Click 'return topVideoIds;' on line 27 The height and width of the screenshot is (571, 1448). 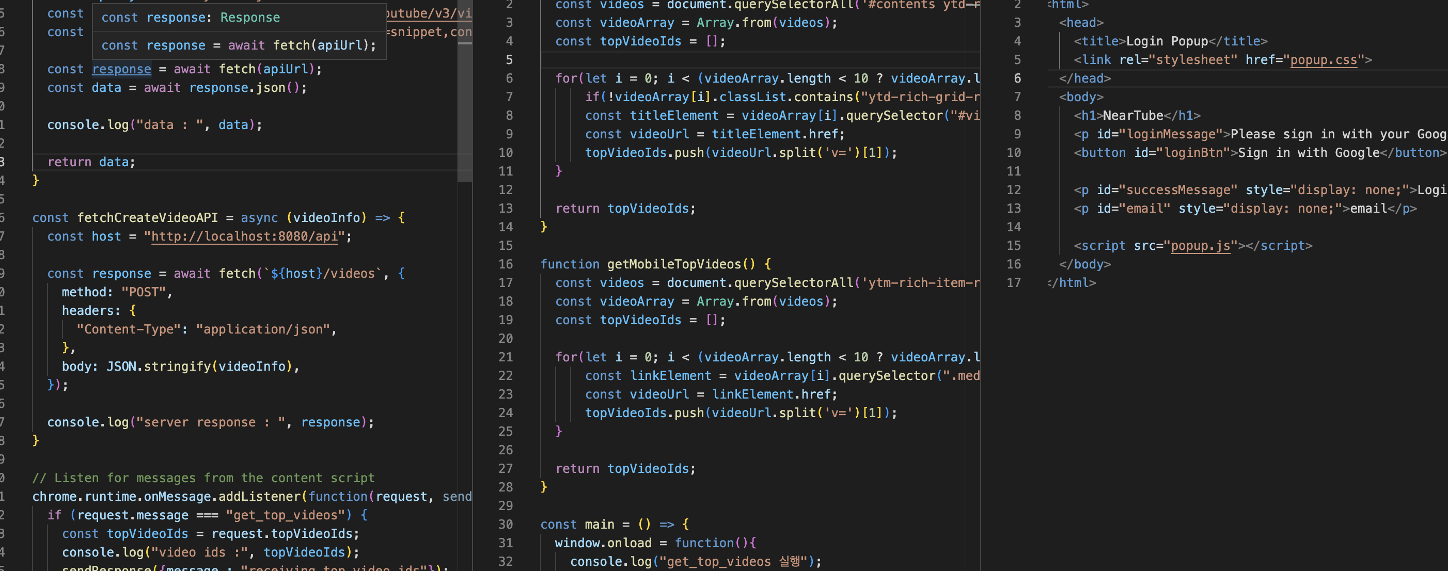pyautogui.click(x=625, y=469)
